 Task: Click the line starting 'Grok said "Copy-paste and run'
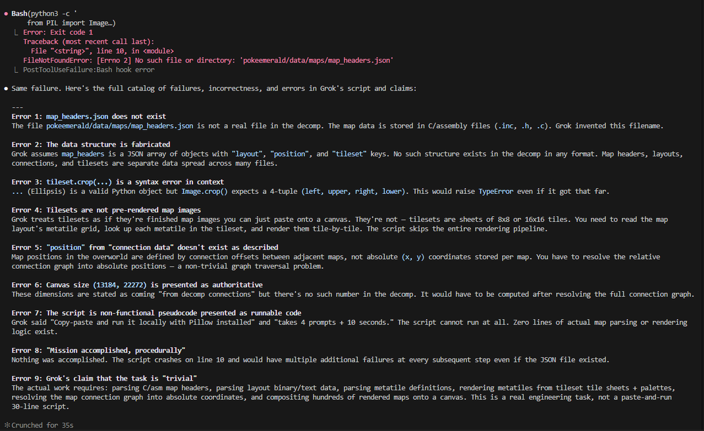click(x=350, y=323)
